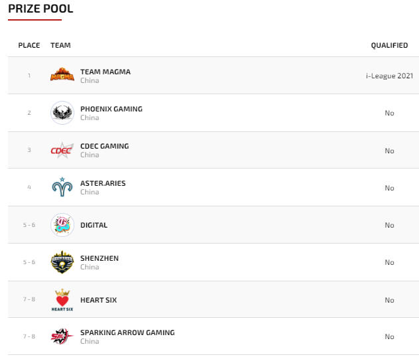Go to the Aster.Aries team page
Image resolution: width=419 pixels, height=357 pixels.
(x=102, y=183)
